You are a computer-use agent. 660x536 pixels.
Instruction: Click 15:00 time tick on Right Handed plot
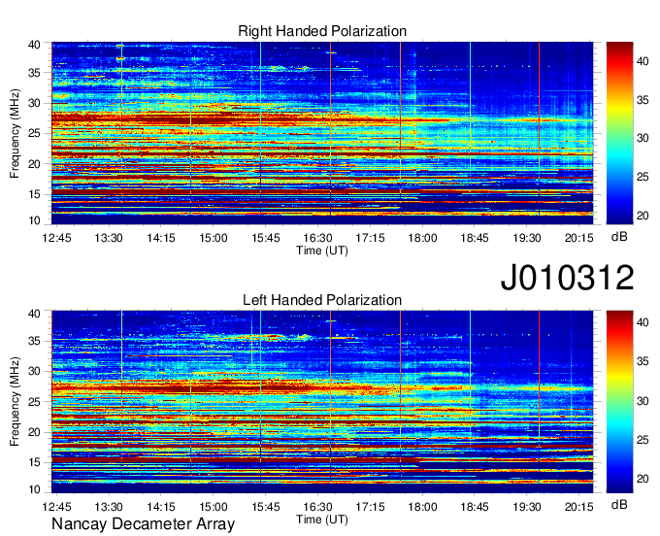[213, 238]
